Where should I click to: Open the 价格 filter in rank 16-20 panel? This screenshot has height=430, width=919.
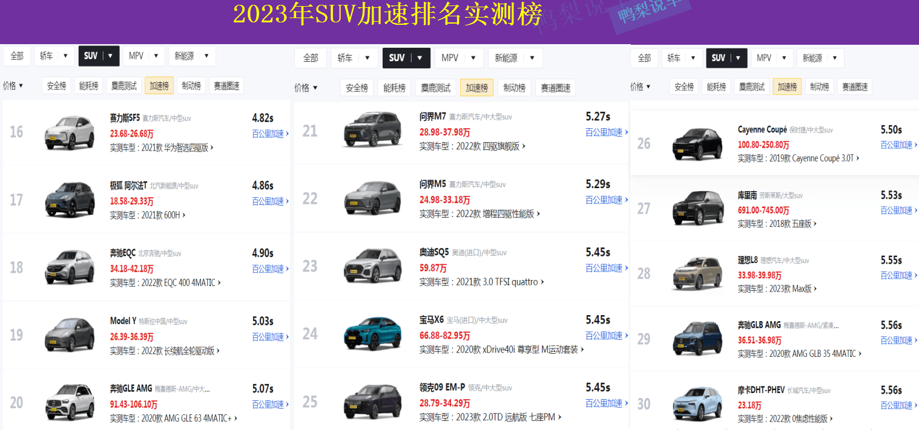pos(13,86)
